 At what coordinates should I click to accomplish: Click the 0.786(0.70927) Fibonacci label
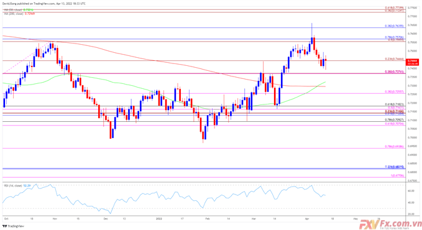coord(394,119)
